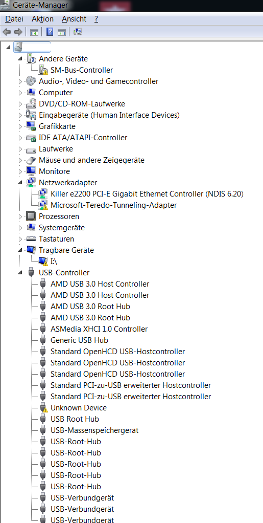
Task: Select Microsoft-Teredo-Tunneling-Adapter entry
Action: pyautogui.click(x=113, y=205)
